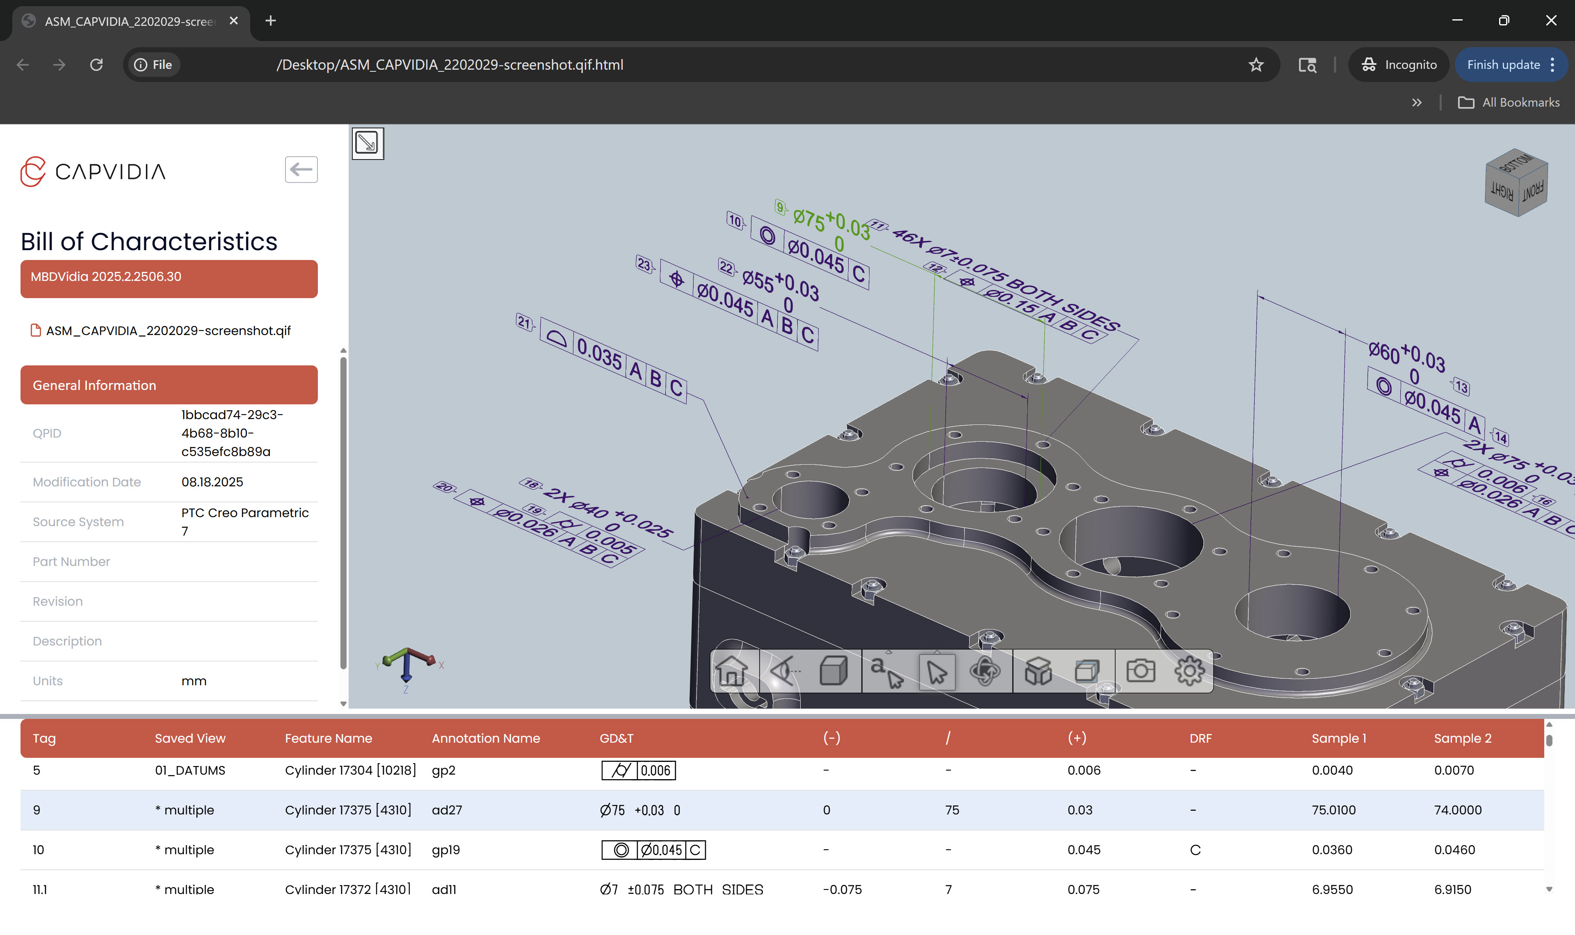Click the view orientation cube

[x=1515, y=183]
